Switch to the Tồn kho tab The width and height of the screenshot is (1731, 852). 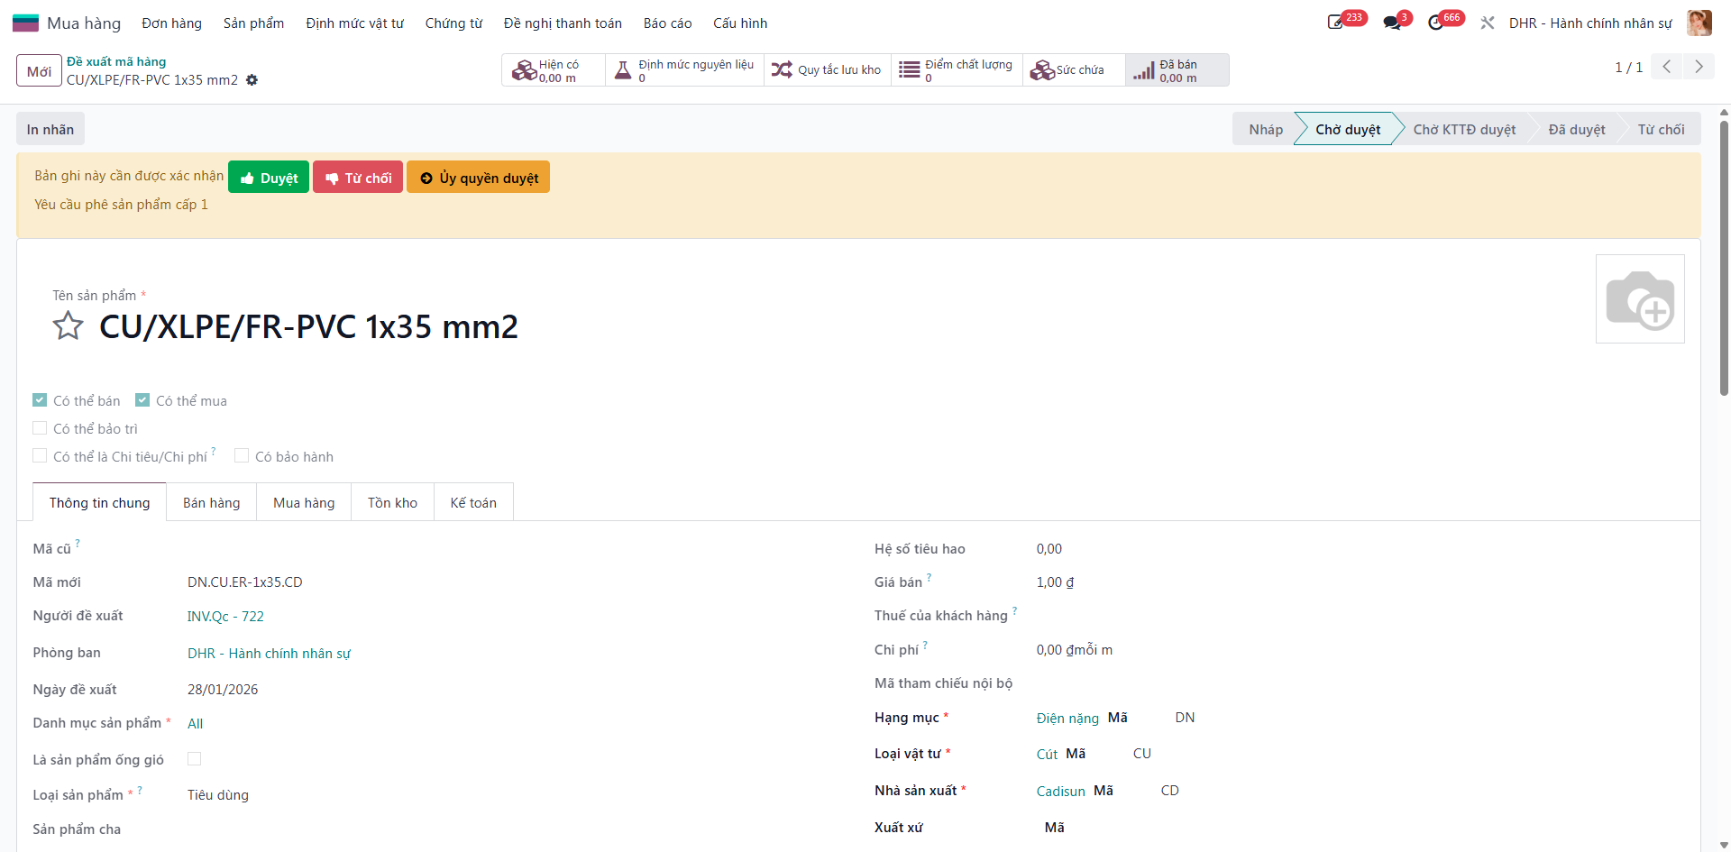[392, 502]
